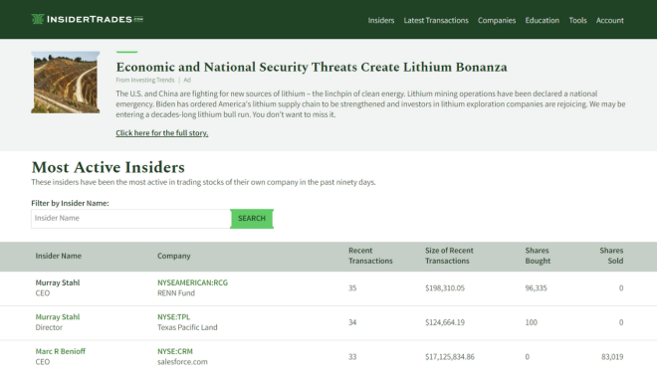Open the Tools nav item
657x369 pixels.
[x=577, y=20]
